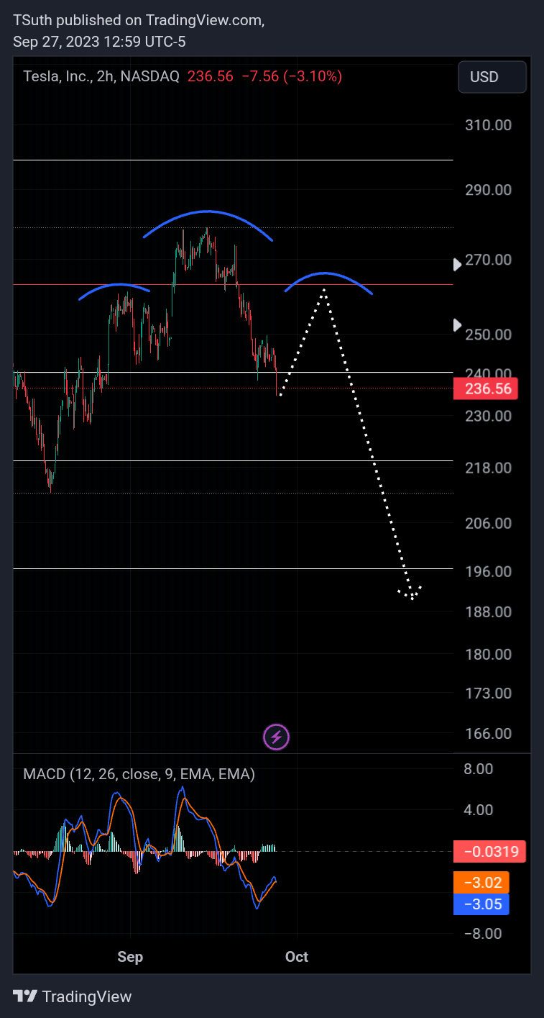The width and height of the screenshot is (544, 1018).
Task: Click the 310.00 price axis label
Action: 488,124
